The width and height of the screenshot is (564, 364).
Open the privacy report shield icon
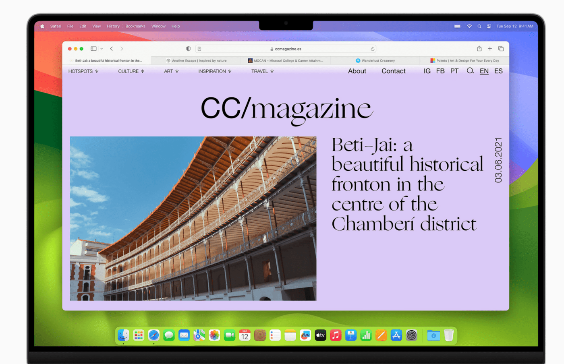pyautogui.click(x=188, y=49)
